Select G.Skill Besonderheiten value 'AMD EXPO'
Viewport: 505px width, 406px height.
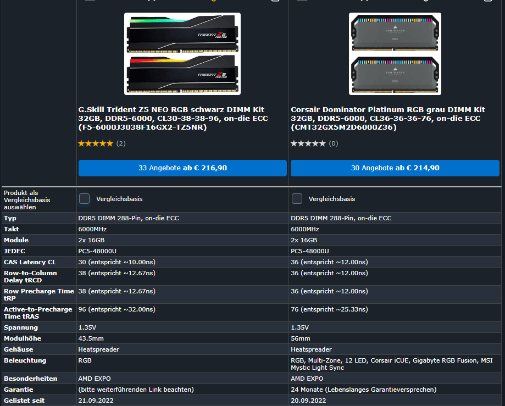95,379
